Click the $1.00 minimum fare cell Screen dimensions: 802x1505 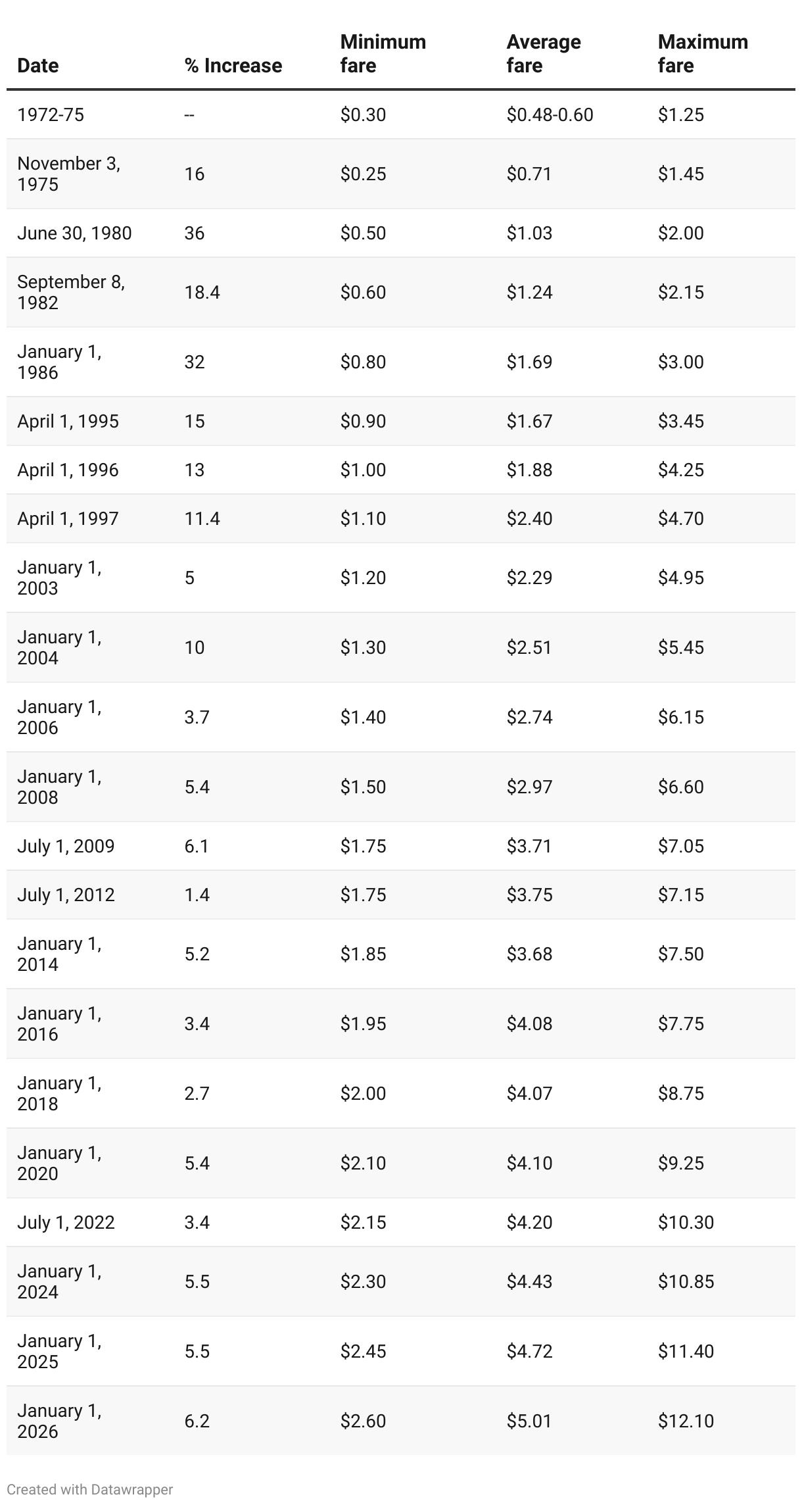(x=363, y=470)
